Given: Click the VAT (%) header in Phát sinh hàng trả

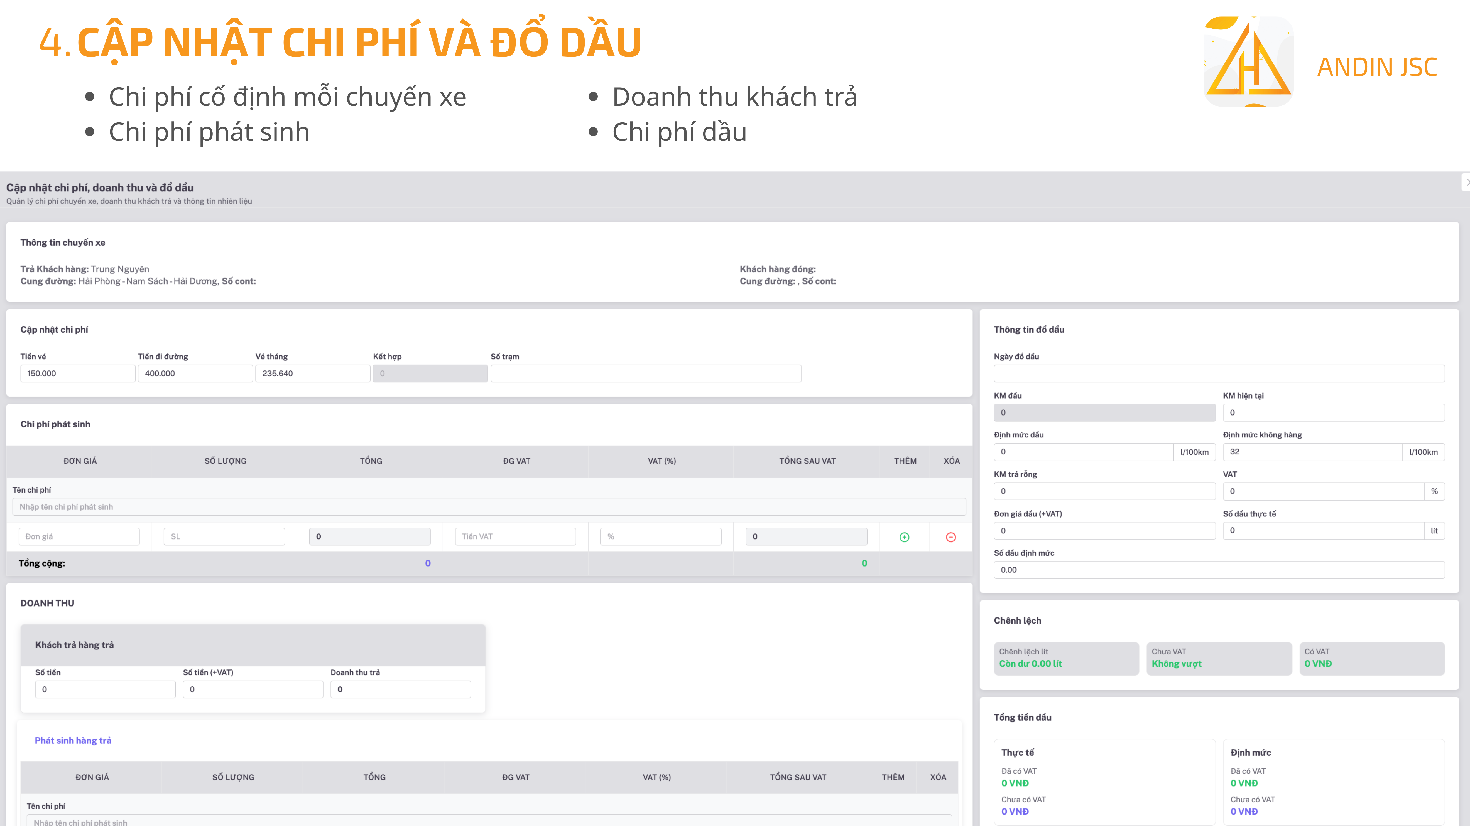Looking at the screenshot, I should 657,778.
